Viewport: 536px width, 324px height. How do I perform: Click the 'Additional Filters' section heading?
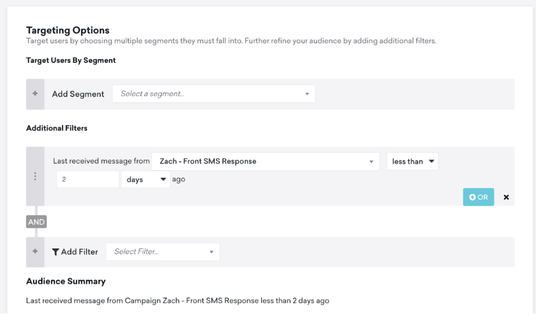(x=57, y=128)
